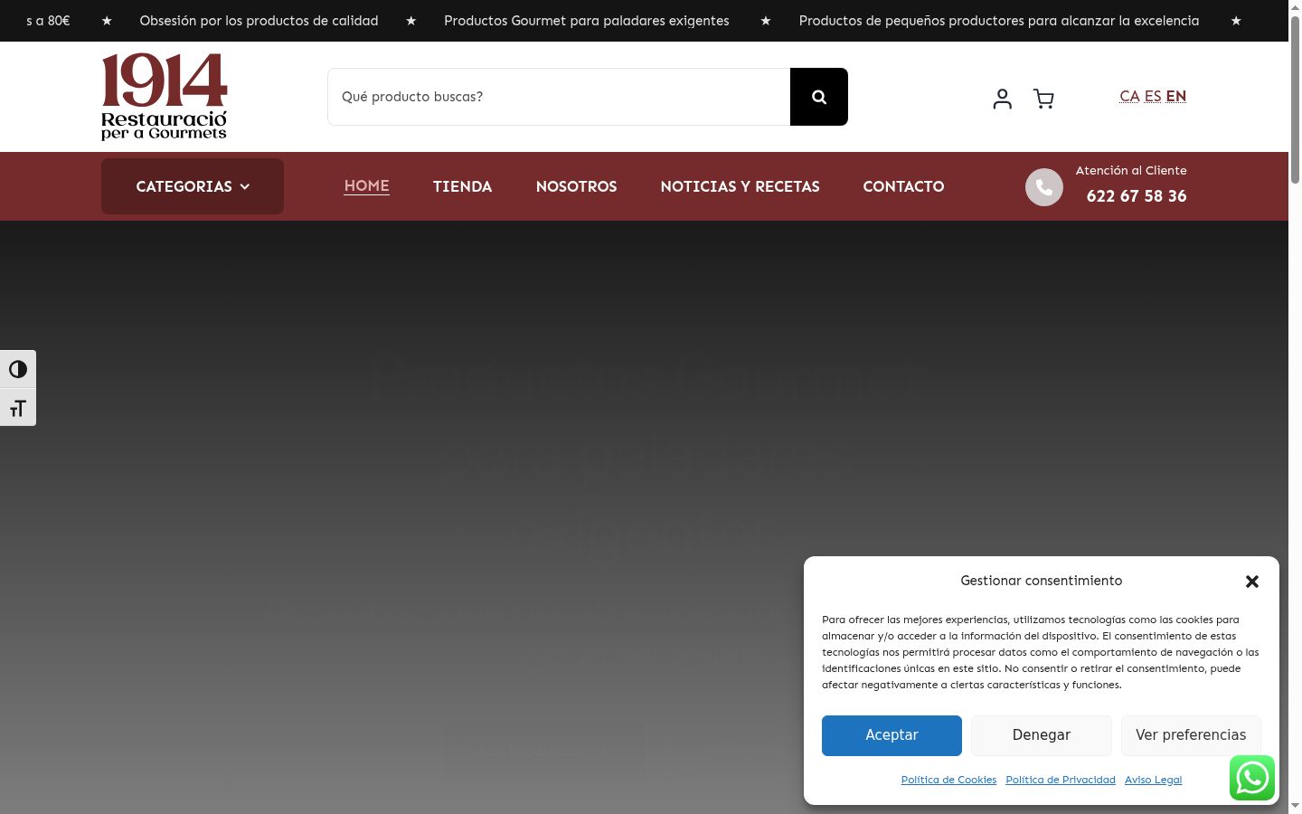Open the user account icon
Screen dimensions: 1302x814
click(x=1002, y=99)
